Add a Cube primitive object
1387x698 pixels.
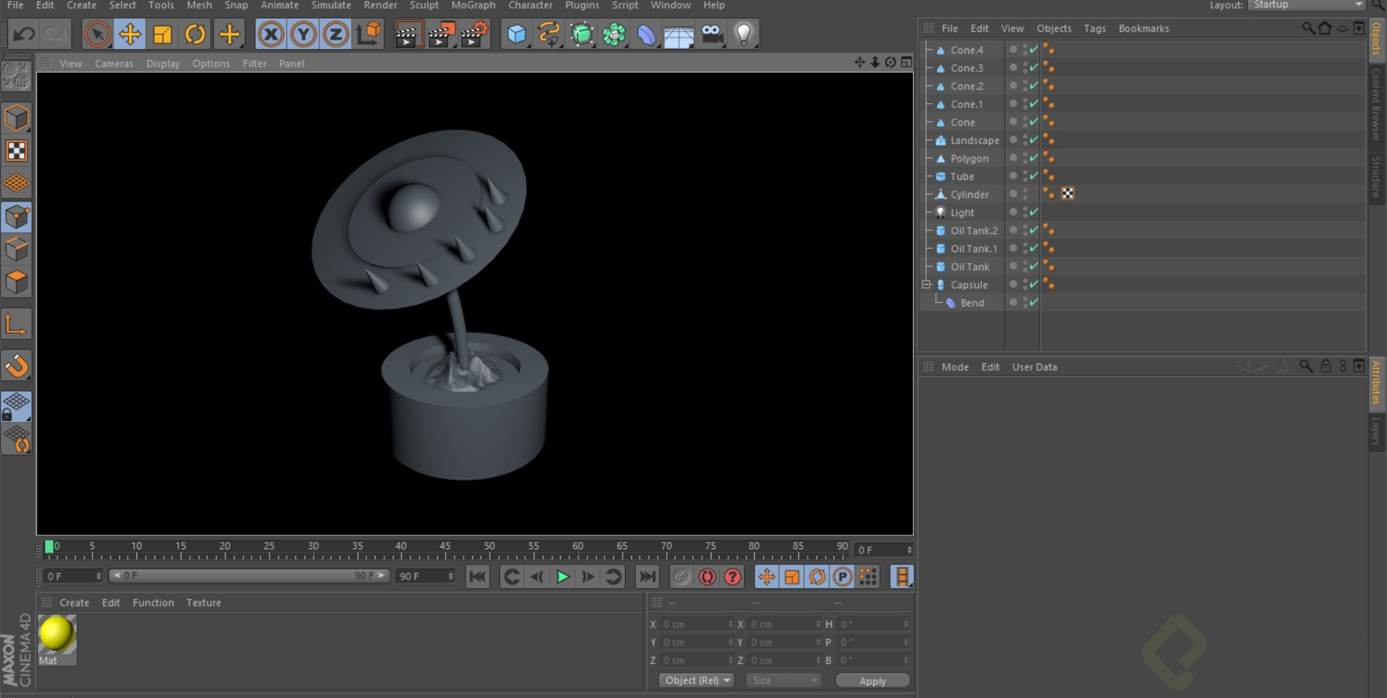pyautogui.click(x=517, y=34)
